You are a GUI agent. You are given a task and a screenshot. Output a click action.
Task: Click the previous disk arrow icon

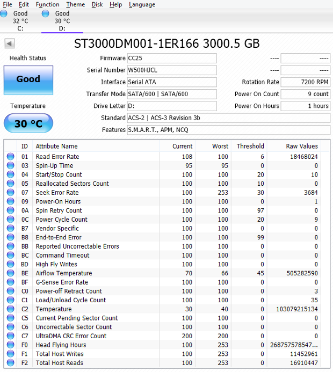tap(9, 43)
